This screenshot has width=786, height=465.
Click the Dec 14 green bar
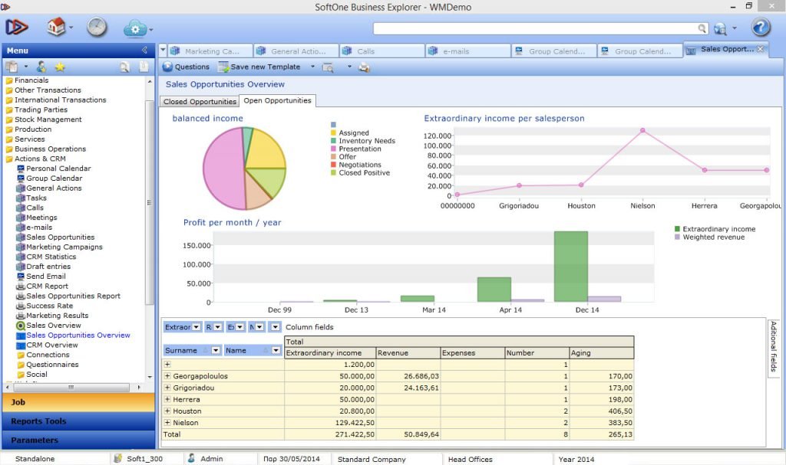coord(571,267)
